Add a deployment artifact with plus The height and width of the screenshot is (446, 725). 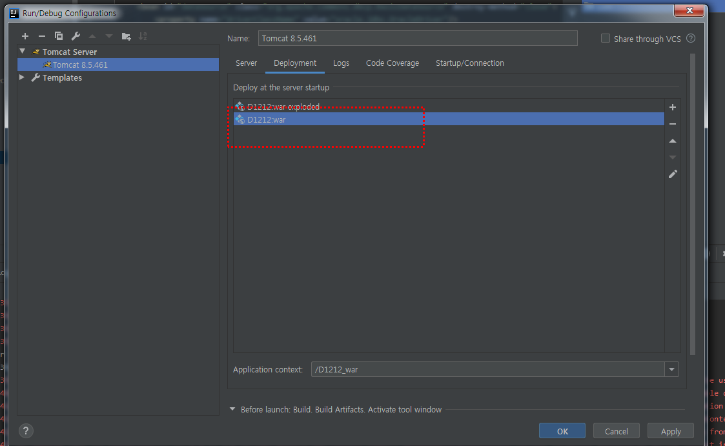click(673, 107)
